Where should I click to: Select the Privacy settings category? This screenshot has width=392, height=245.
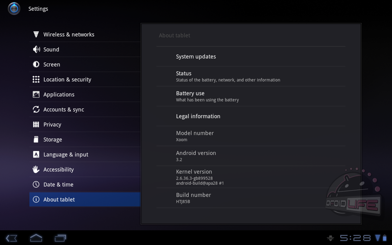pyautogui.click(x=52, y=124)
